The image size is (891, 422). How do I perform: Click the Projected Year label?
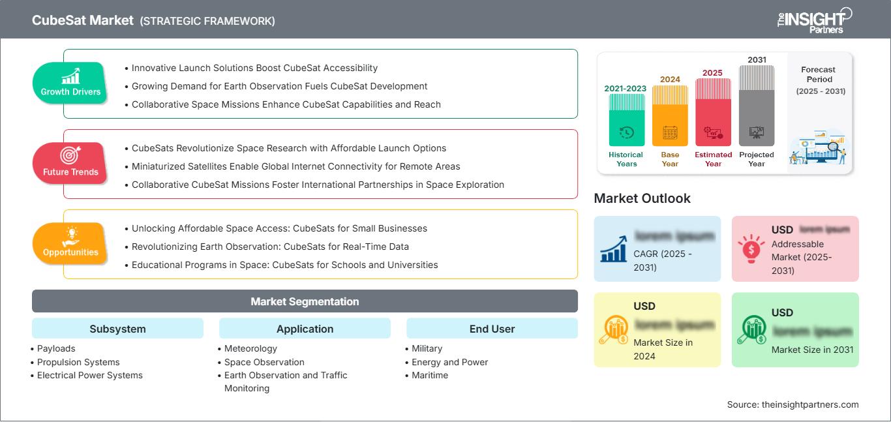[x=757, y=159]
